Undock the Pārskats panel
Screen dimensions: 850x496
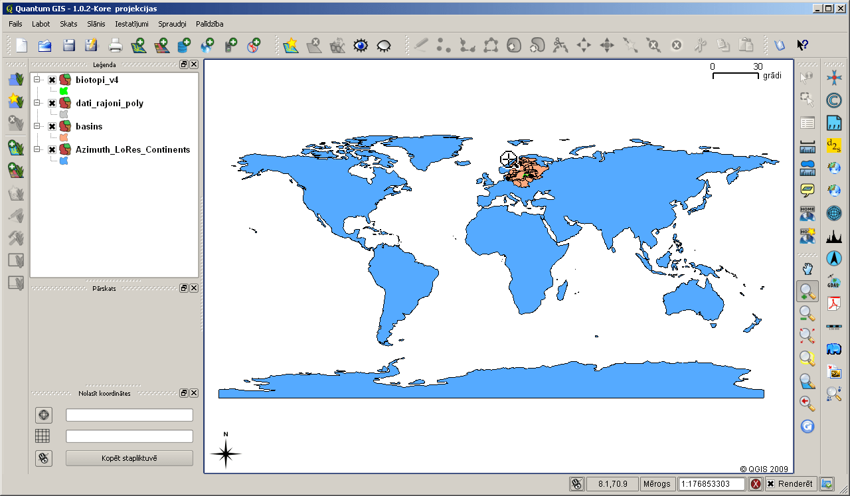coord(184,288)
